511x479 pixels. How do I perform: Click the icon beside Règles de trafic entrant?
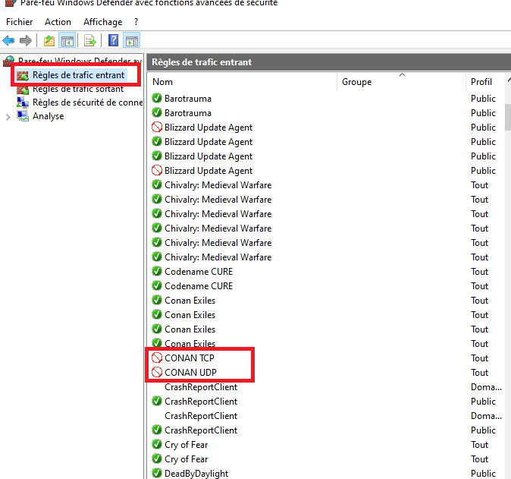pos(23,76)
